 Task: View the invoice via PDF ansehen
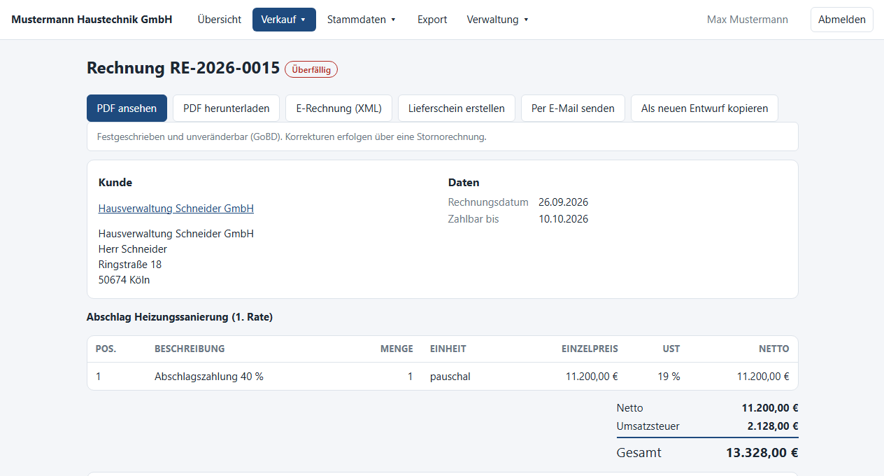[127, 108]
